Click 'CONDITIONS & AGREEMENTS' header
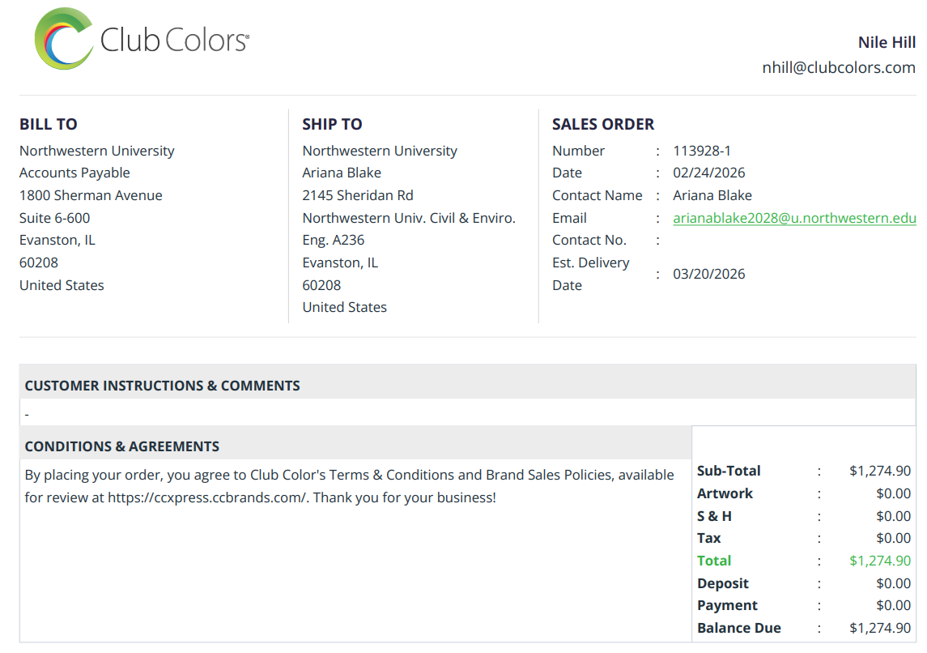This screenshot has height=653, width=927. [121, 446]
